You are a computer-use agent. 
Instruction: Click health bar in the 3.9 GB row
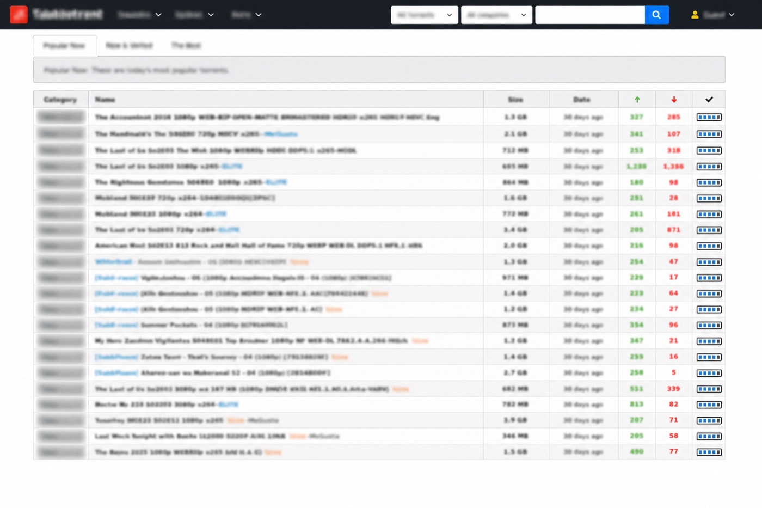709,420
